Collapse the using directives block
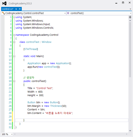 [14, 17]
